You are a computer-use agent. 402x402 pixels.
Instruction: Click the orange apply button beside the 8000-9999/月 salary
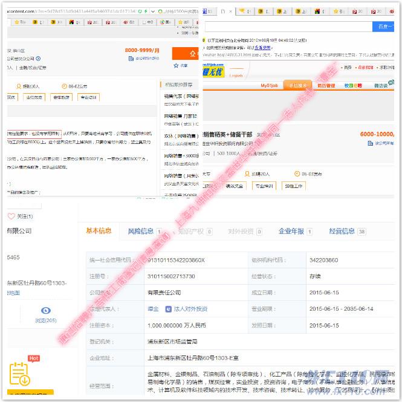click(186, 53)
